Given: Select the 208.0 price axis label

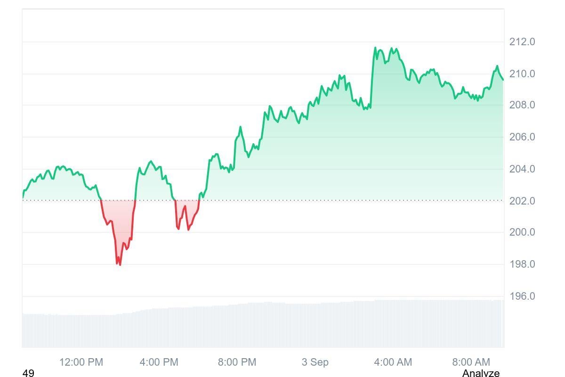Looking at the screenshot, I should [x=522, y=105].
